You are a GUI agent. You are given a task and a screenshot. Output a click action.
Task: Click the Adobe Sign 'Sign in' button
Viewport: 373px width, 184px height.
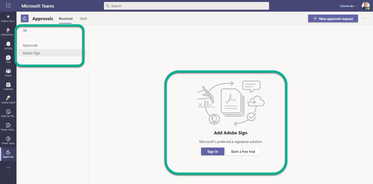212,152
